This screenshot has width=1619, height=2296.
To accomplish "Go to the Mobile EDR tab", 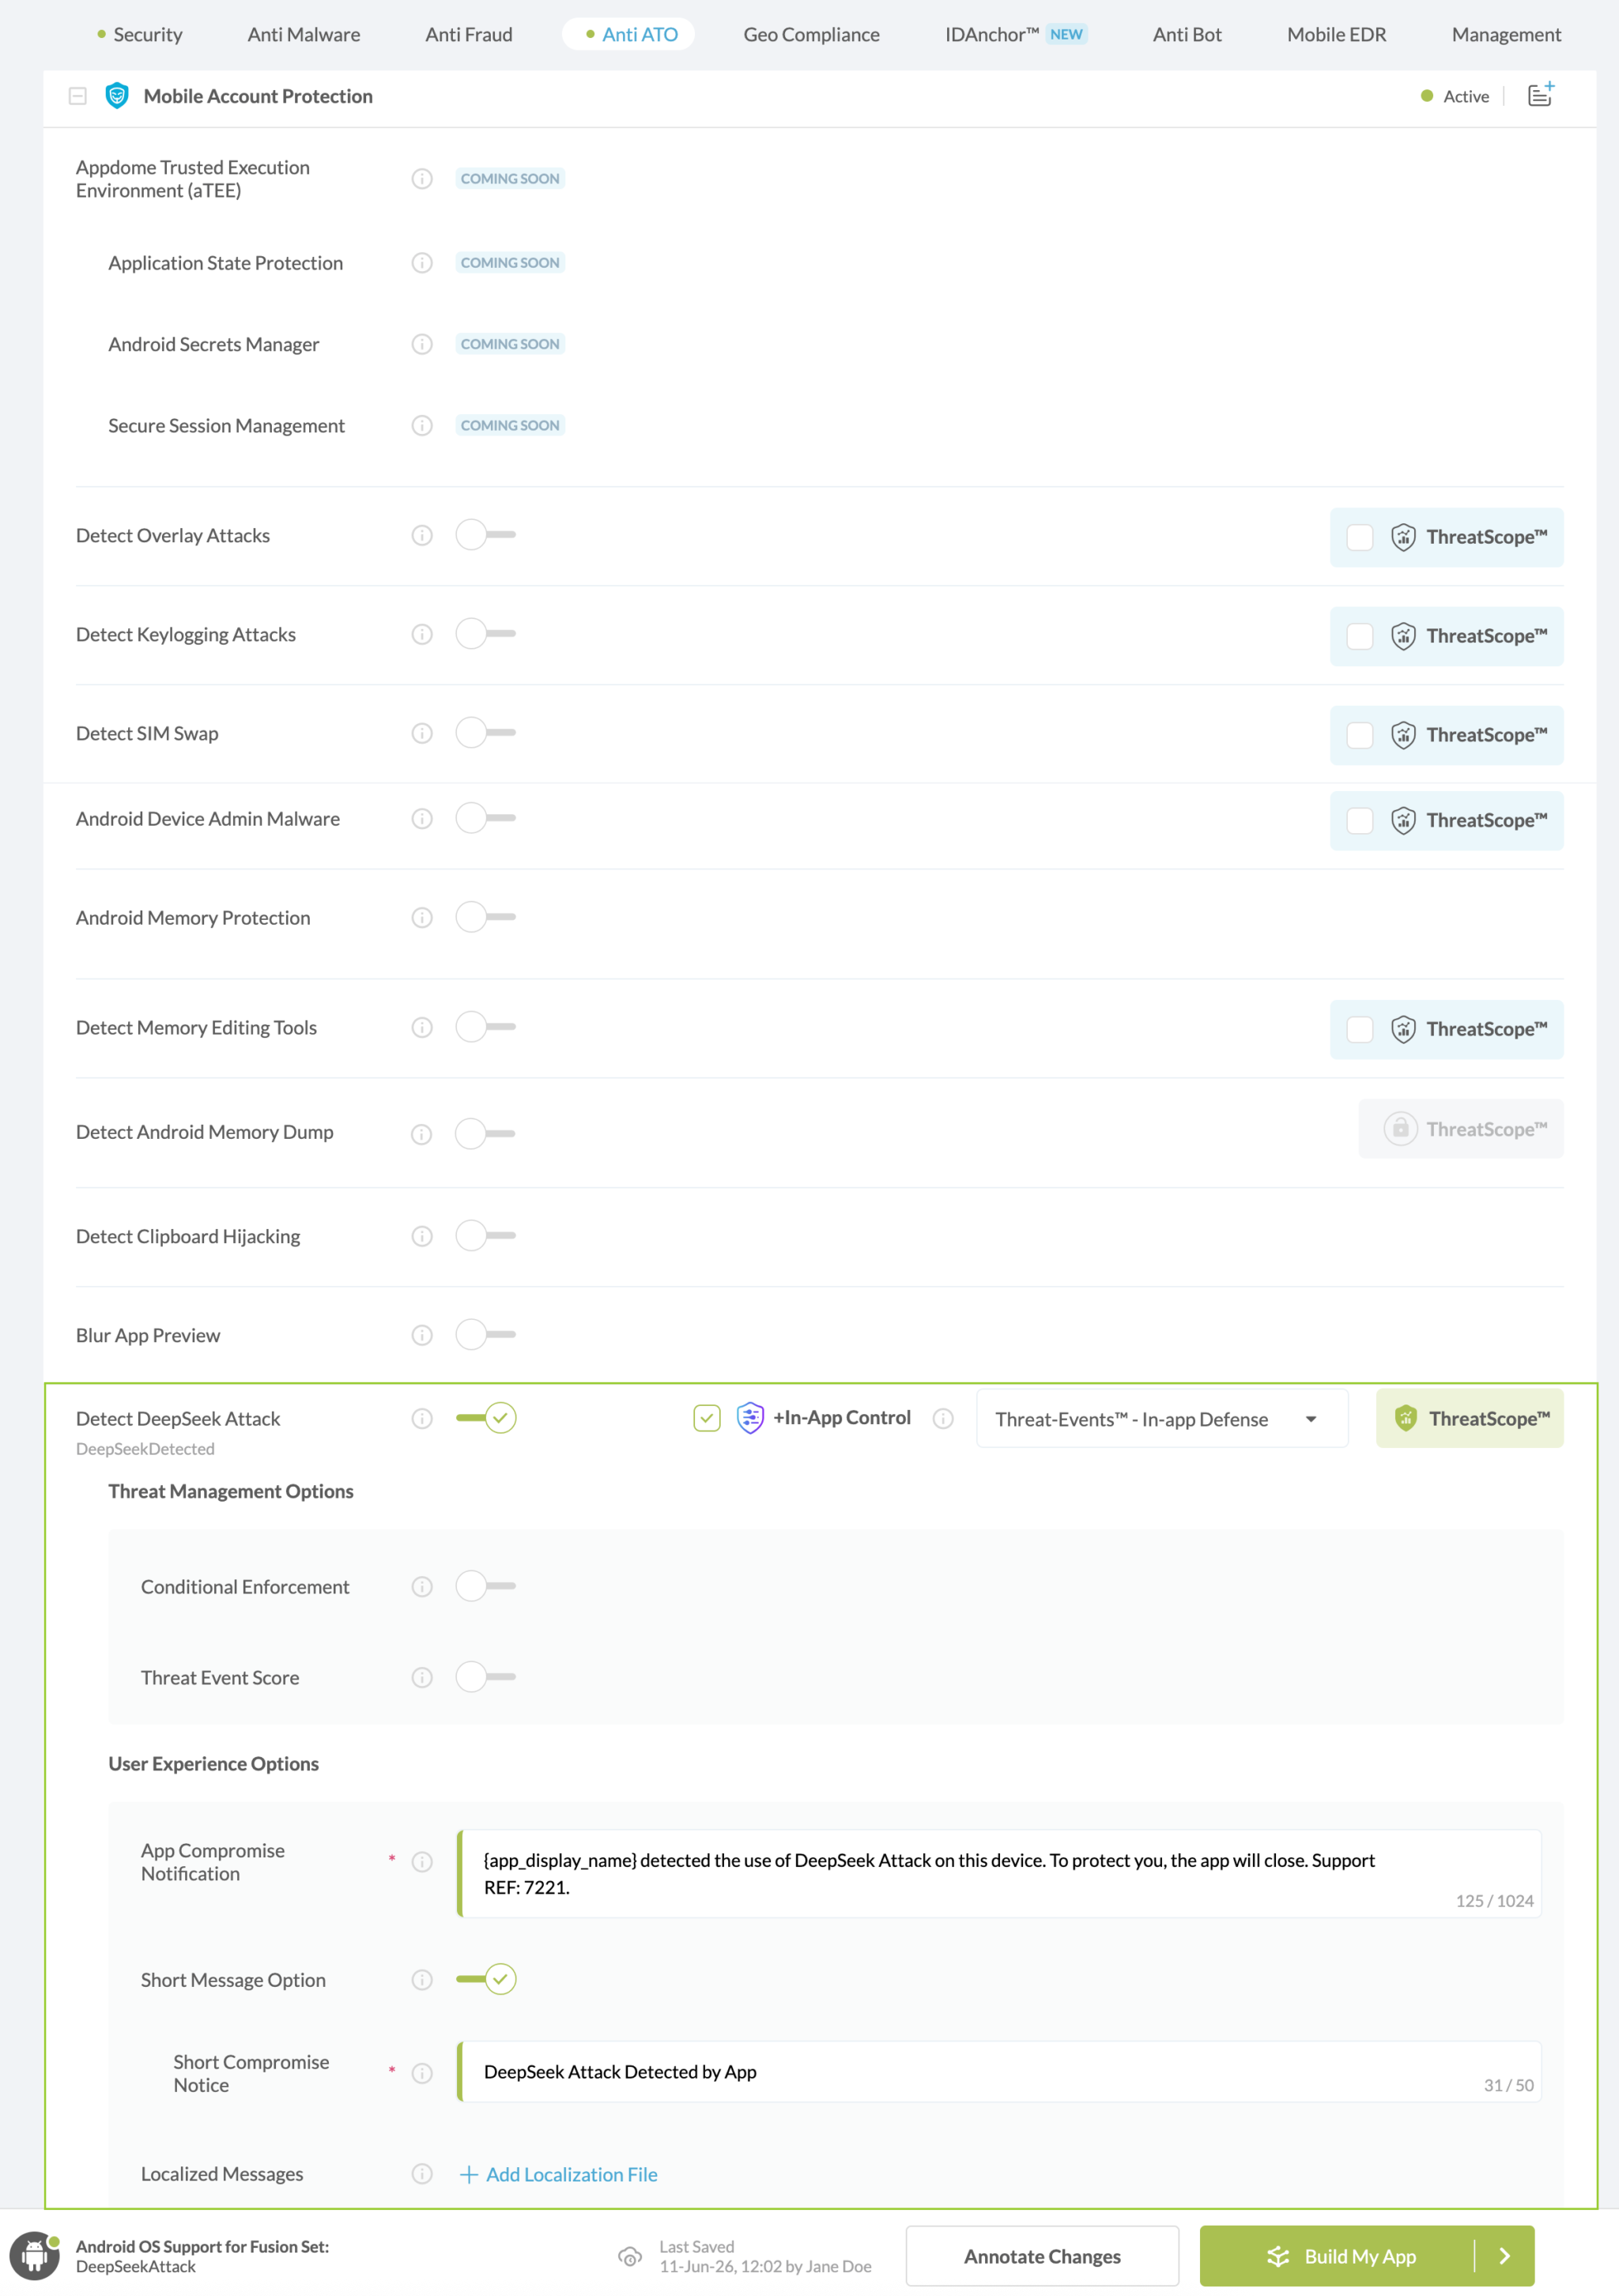I will [x=1337, y=34].
